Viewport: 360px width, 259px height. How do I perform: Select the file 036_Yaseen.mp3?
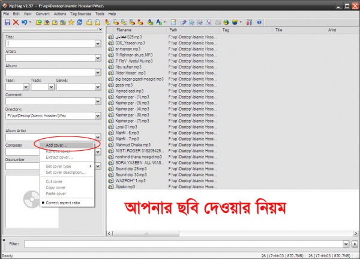(130, 43)
